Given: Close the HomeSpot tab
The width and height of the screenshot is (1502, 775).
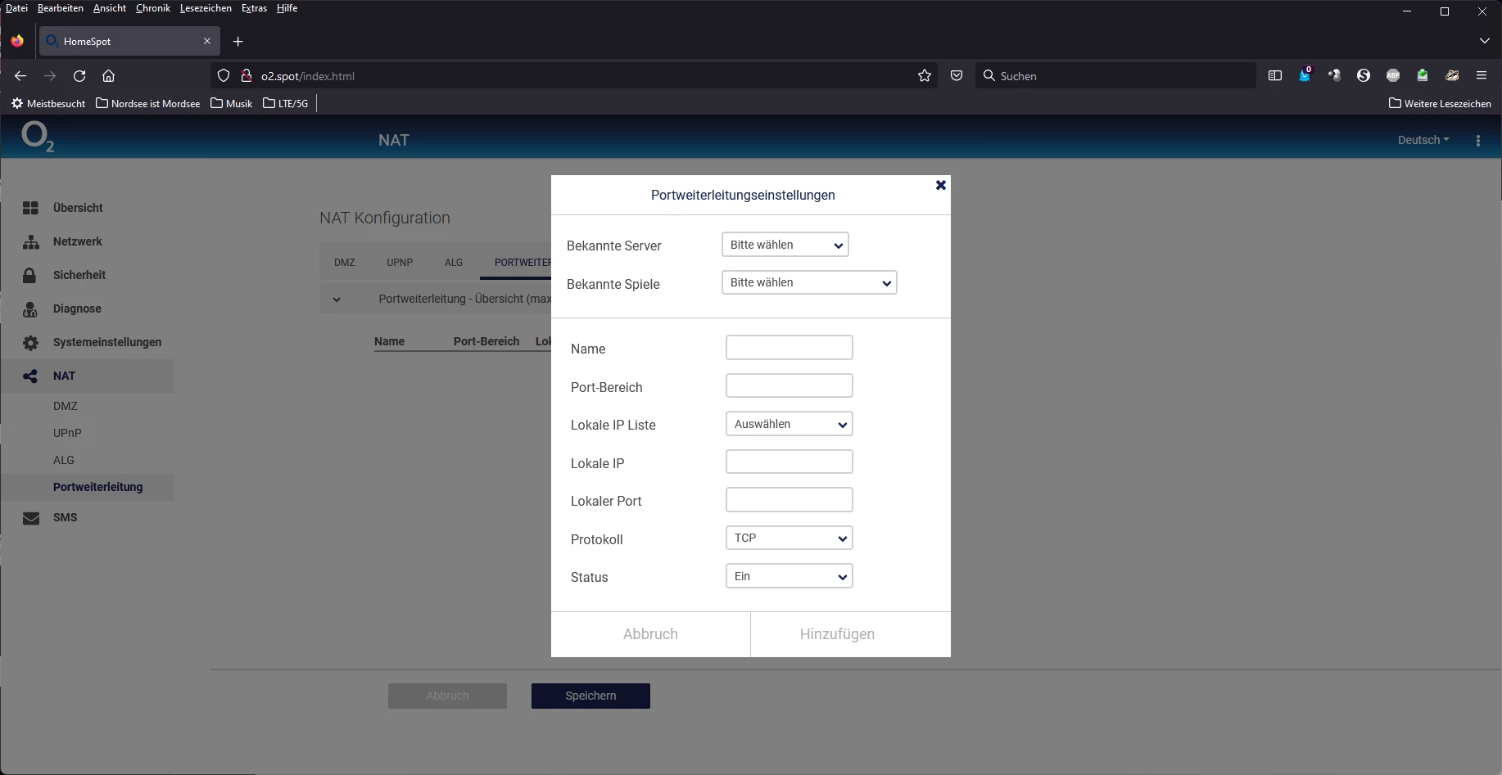Looking at the screenshot, I should (x=207, y=41).
